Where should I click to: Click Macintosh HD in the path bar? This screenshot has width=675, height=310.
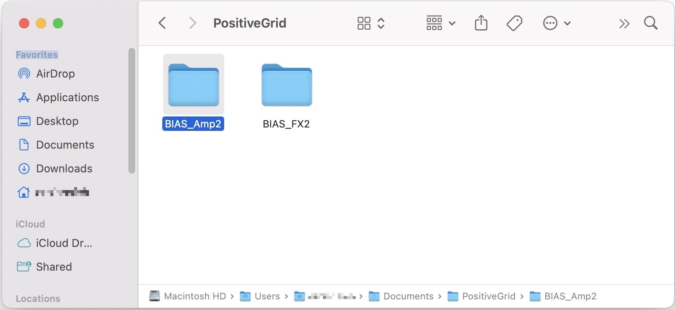pos(194,296)
